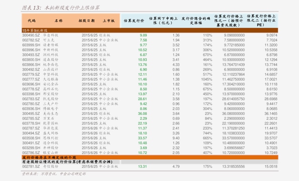
Task: Click the subscription cap value 4.79
Action: click(x=176, y=166)
